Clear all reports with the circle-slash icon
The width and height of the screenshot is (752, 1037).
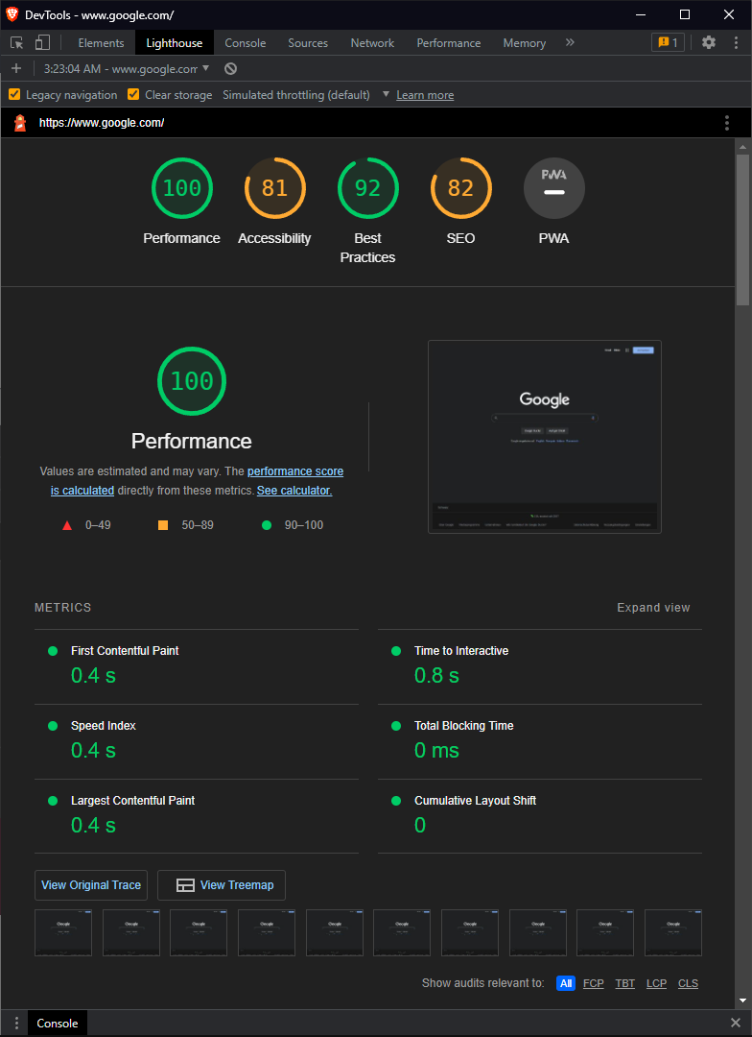click(x=230, y=69)
